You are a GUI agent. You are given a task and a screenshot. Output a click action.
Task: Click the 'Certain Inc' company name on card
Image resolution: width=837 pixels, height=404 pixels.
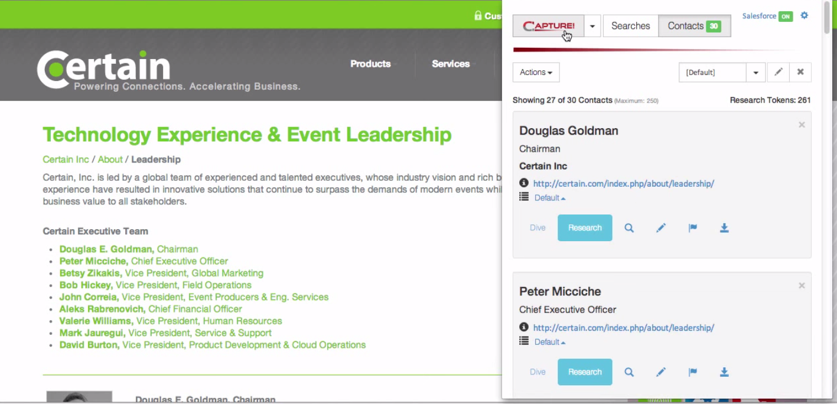543,166
